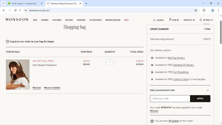
Task: Open Collect in Store info link
Action: click(x=181, y=79)
